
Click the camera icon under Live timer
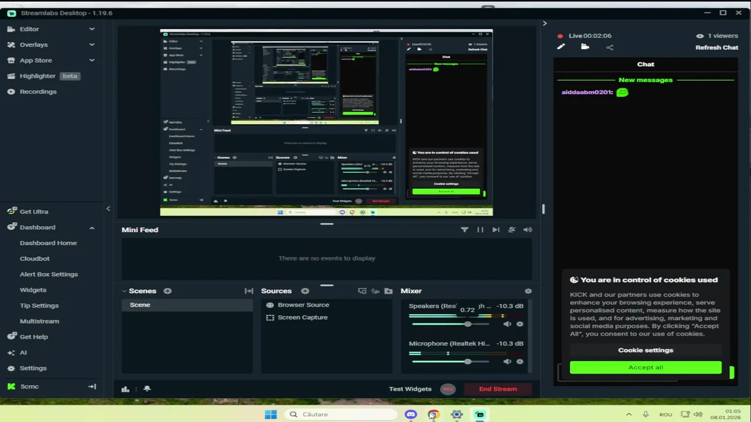coord(585,47)
